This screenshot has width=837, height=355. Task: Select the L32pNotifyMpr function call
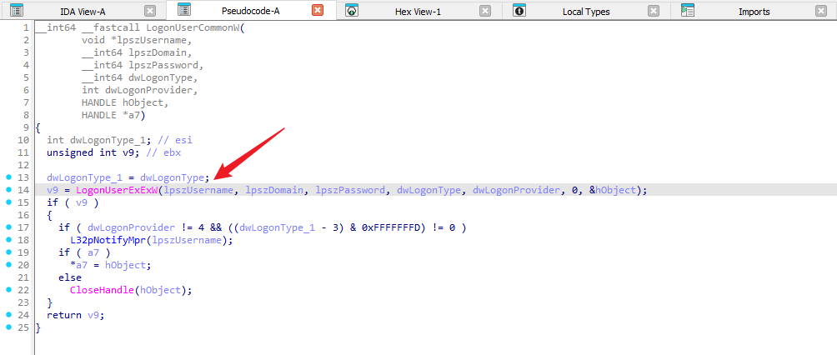(x=110, y=240)
